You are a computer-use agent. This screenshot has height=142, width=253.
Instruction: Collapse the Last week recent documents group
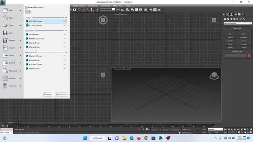[x=66, y=30]
